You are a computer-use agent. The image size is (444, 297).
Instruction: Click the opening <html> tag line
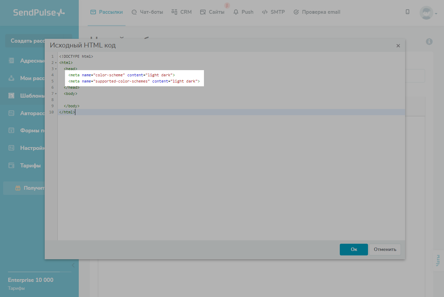(x=66, y=63)
